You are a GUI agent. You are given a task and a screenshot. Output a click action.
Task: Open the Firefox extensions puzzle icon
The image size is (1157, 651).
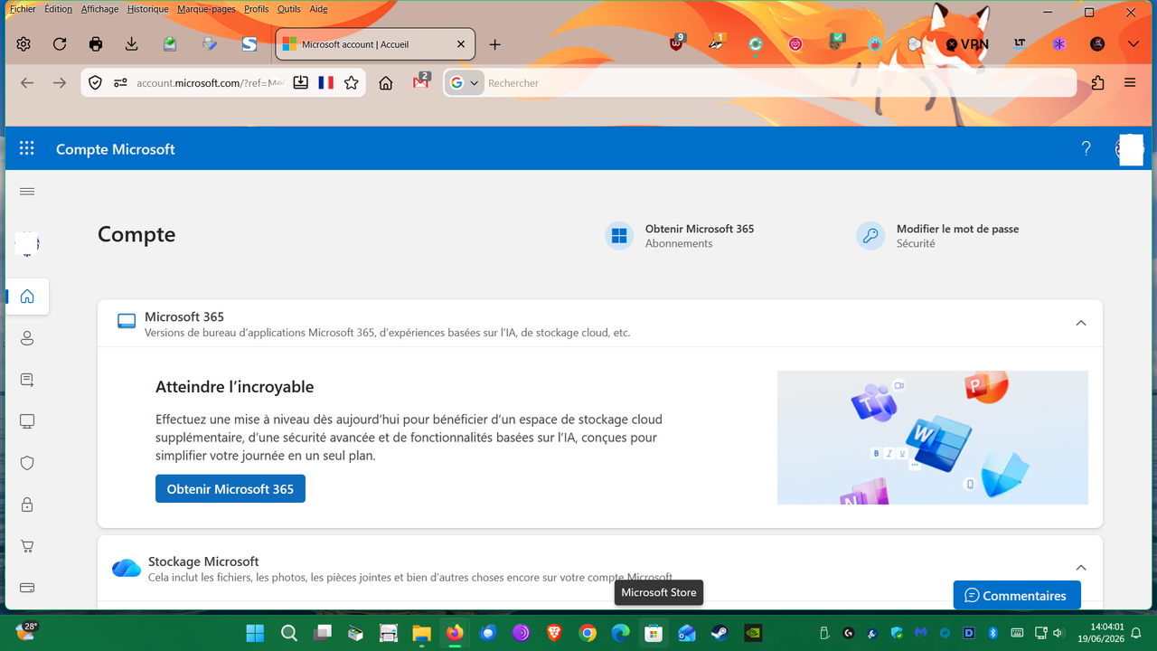coord(1097,82)
